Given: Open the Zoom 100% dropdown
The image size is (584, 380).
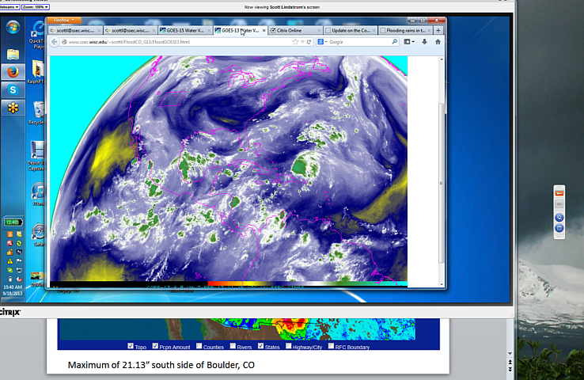Looking at the screenshot, I should click(x=35, y=6).
